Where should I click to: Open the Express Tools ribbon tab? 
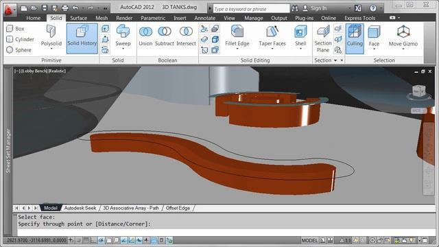click(359, 18)
